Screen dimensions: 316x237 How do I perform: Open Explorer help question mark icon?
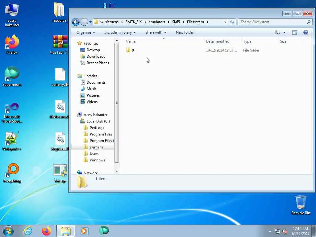tap(306, 32)
